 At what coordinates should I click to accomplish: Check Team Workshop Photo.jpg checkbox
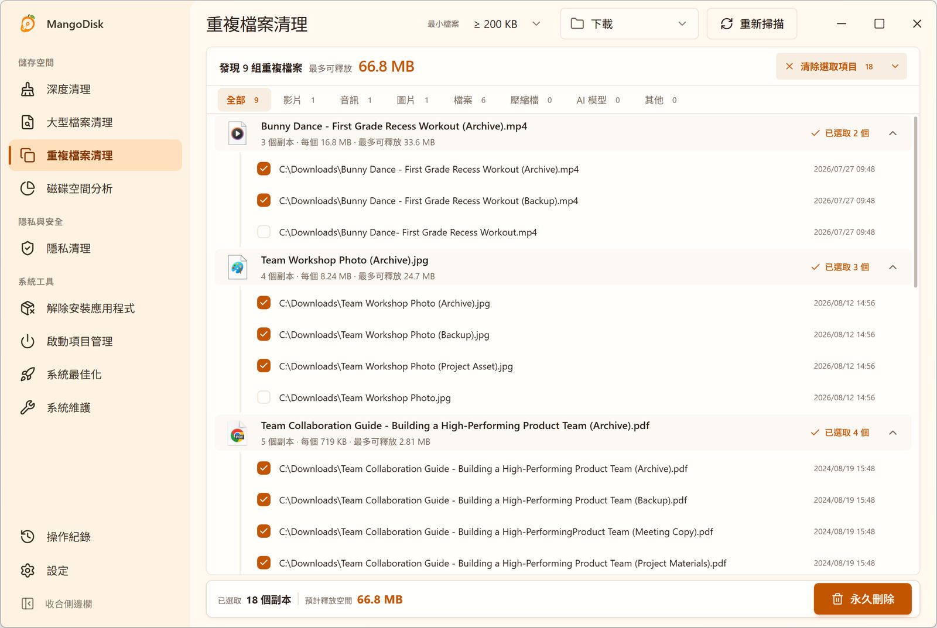[264, 397]
